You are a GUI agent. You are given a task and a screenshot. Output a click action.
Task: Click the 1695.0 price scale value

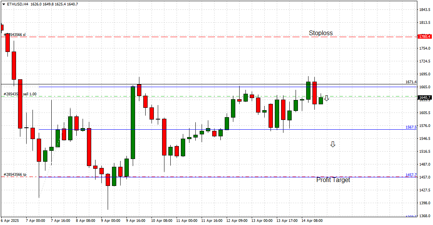[x=425, y=74]
